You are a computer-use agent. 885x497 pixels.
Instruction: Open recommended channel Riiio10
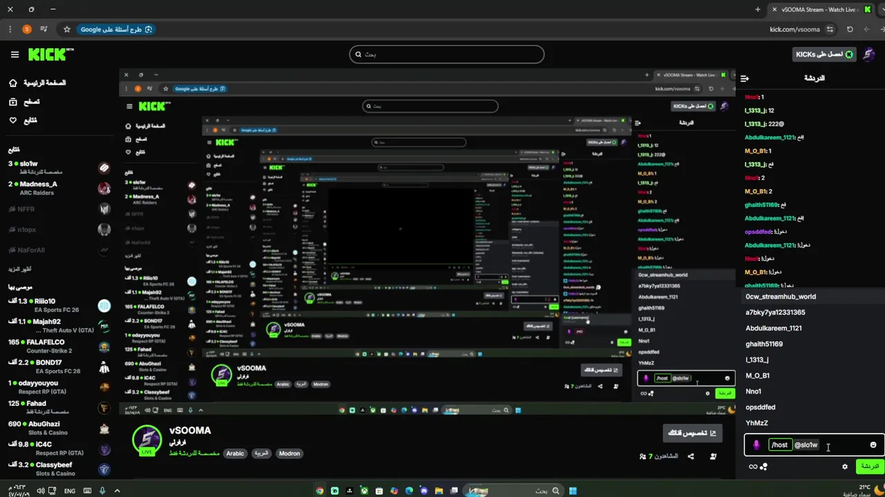coord(59,306)
